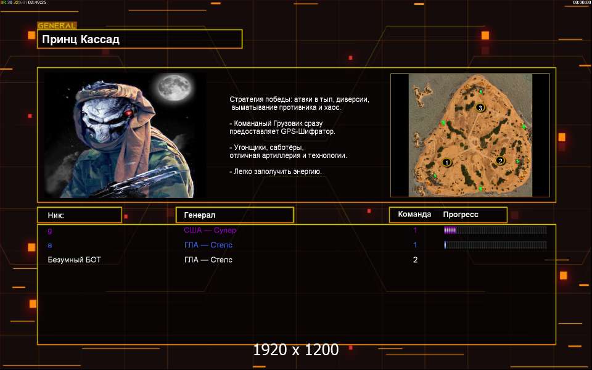Click player a's blue loading progress bar
The image size is (592, 370).
tap(495, 245)
